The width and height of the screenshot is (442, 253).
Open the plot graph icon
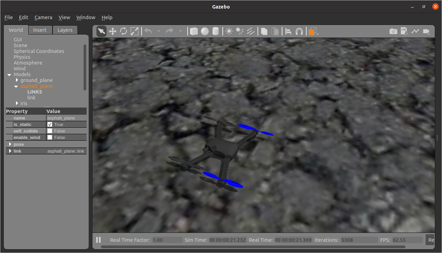tap(415, 31)
